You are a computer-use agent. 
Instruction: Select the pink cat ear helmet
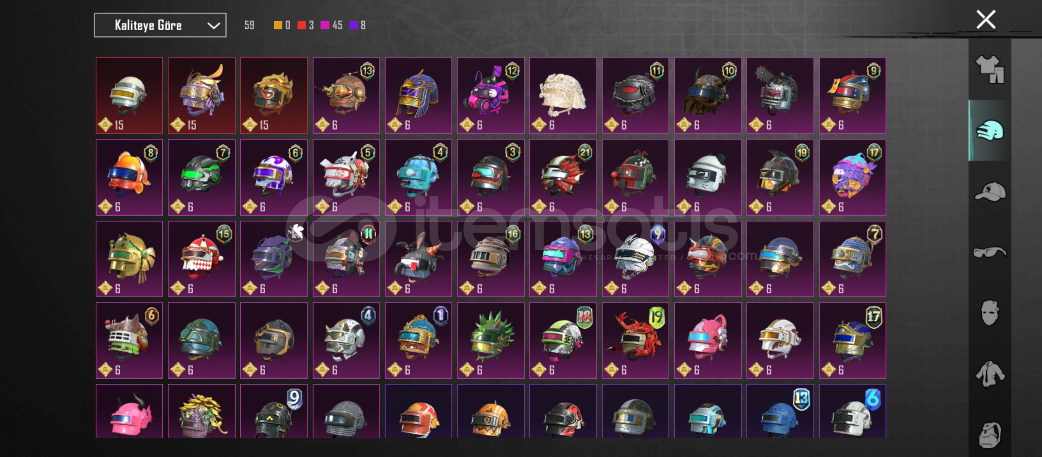pos(708,341)
